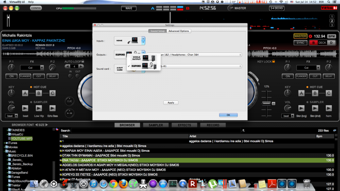Image resolution: width=340 pixels, height=191 pixels.
Task: Enable CUT effect on the left deck
Action: tap(39, 76)
